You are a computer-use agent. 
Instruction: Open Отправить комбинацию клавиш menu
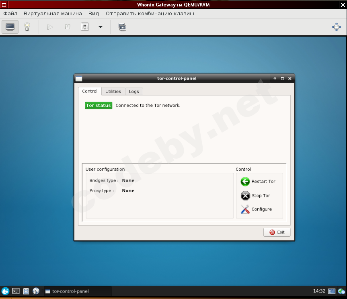(x=150, y=14)
